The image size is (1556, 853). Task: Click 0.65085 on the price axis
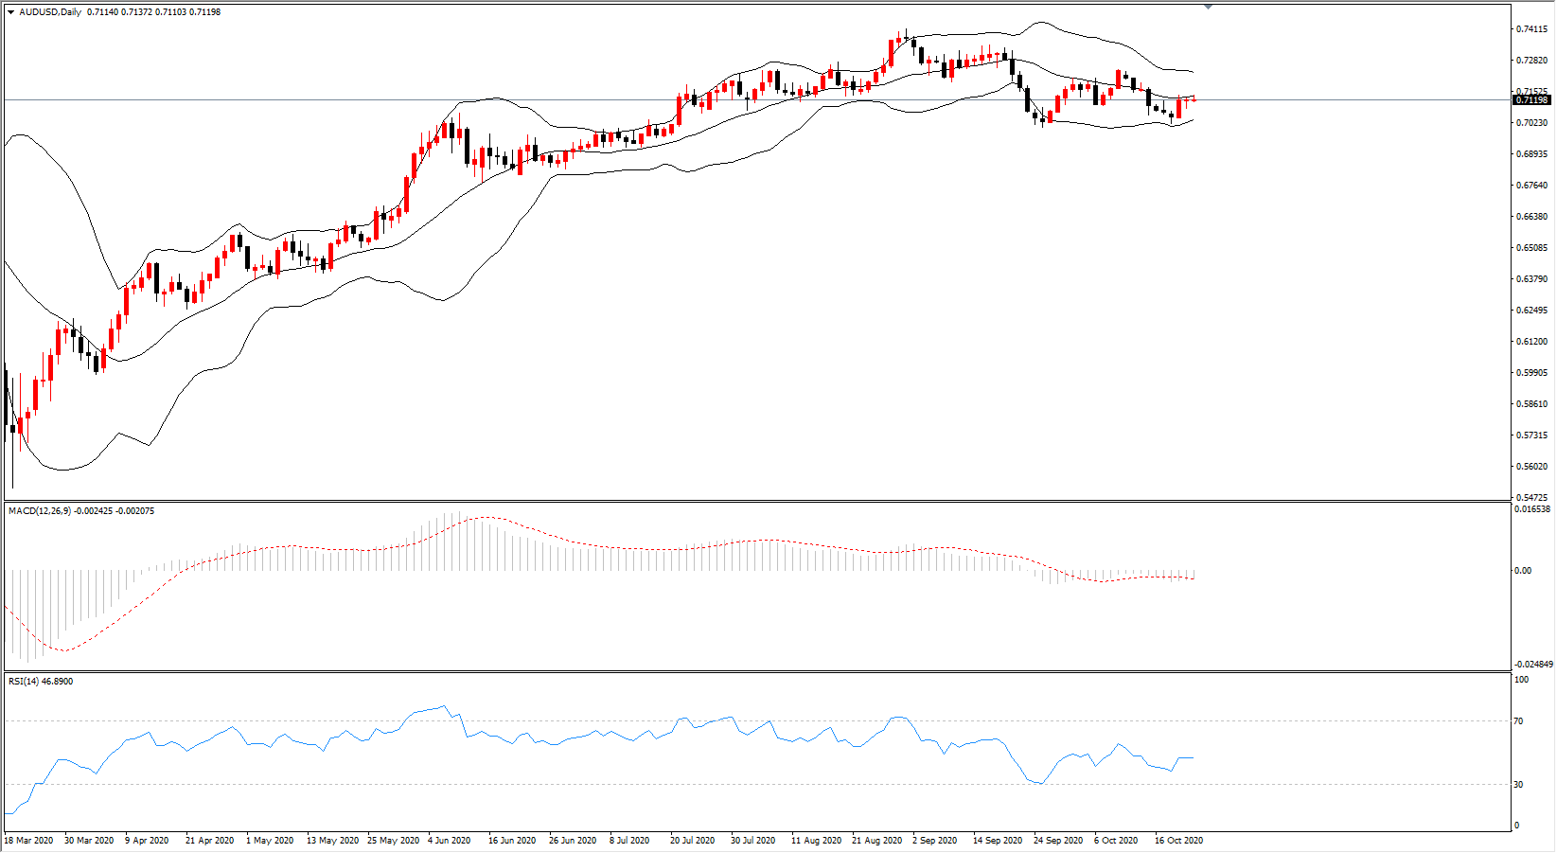1531,248
